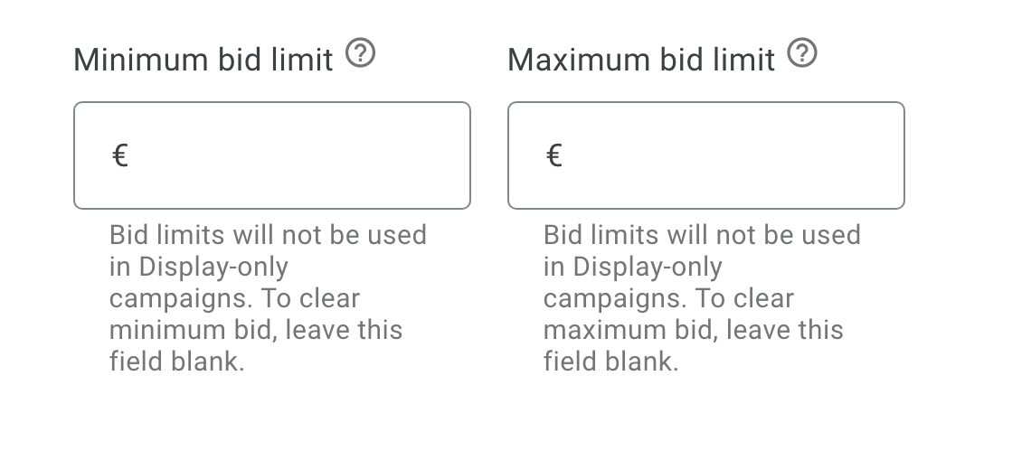Click 'in Display-only' text below minimum bid box
Screen dimensions: 1031x470
(199, 268)
